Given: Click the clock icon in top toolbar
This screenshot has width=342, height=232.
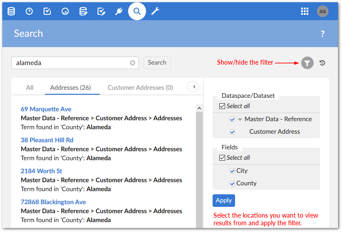Looking at the screenshot, I should click(x=29, y=11).
